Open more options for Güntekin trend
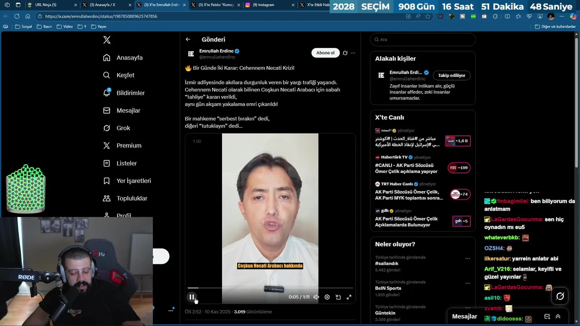 click(468, 308)
